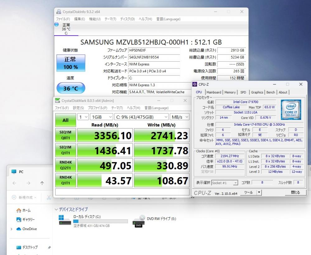Image resolution: width=311 pixels, height=255 pixels.
Task: Click the CPU-Z title bar app icon
Action: pyautogui.click(x=195, y=84)
